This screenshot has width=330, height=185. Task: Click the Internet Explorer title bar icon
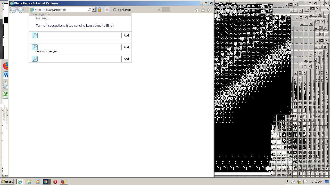(12, 3)
